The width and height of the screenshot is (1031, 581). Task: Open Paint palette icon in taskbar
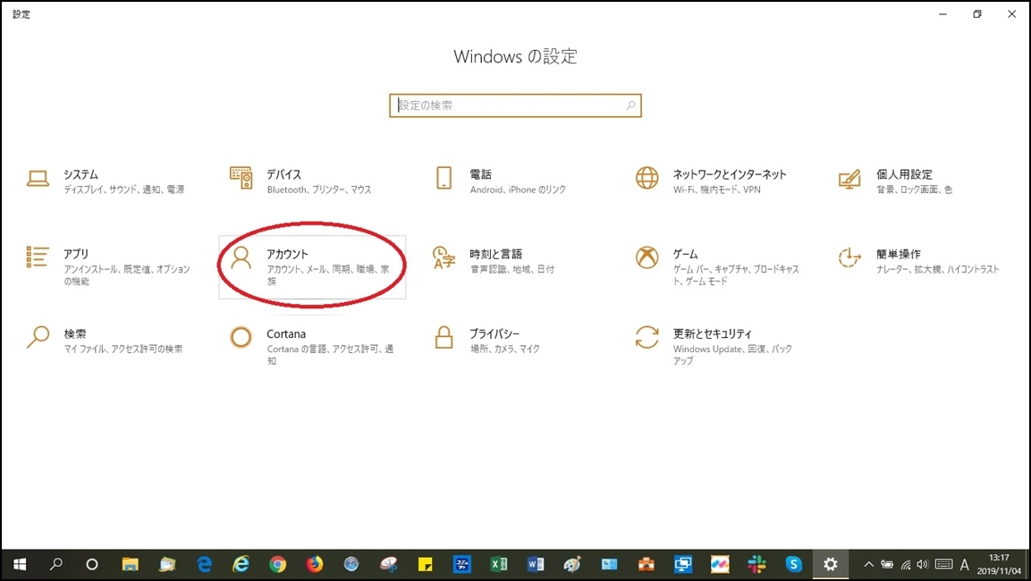pyautogui.click(x=572, y=564)
